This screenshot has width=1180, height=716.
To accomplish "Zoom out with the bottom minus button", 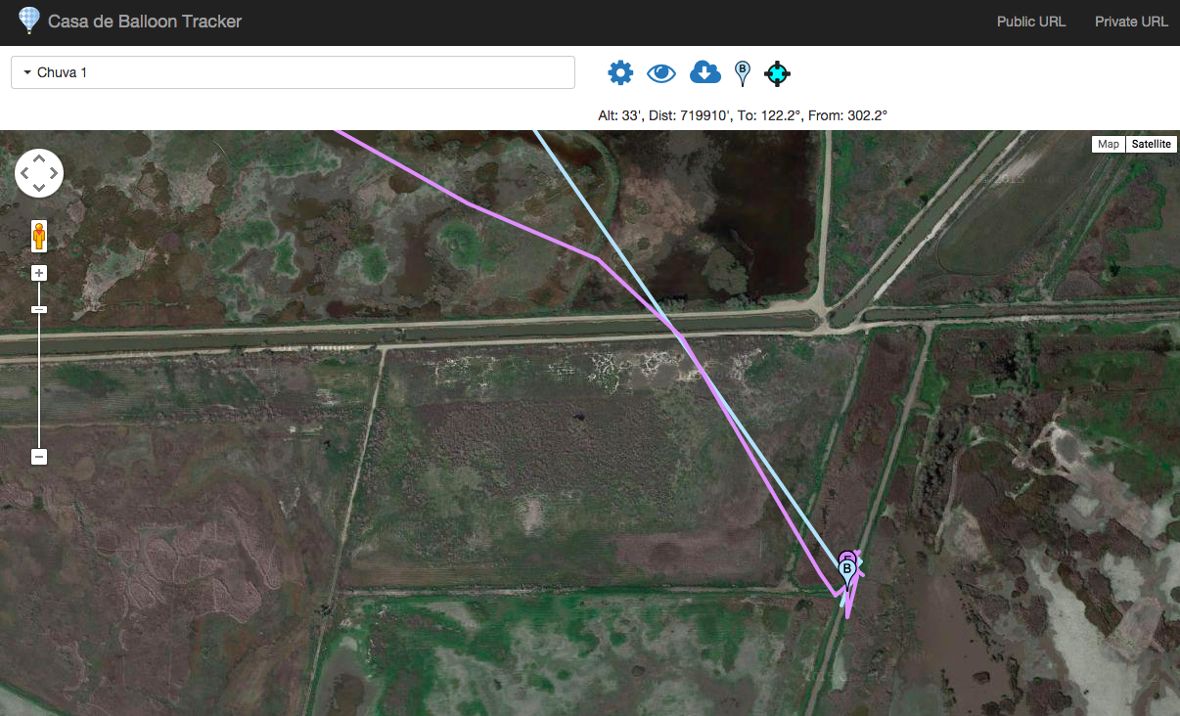I will [38, 456].
